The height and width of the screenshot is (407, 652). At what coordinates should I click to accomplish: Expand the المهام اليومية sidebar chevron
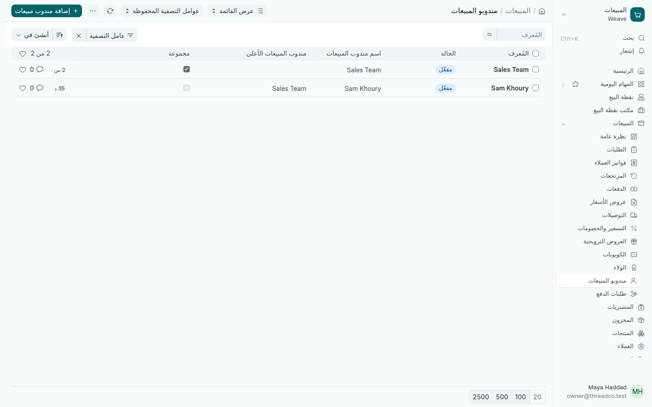tap(563, 85)
